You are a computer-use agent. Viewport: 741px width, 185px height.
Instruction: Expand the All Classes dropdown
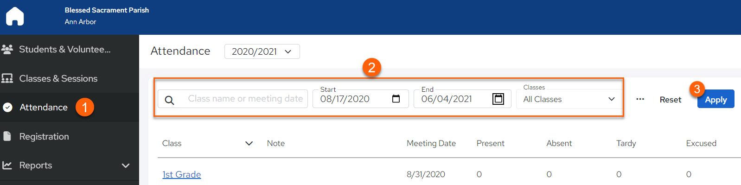pos(569,99)
